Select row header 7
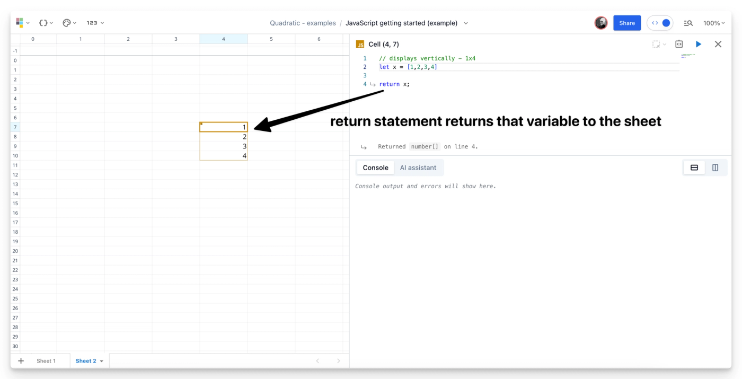742x379 pixels. click(x=15, y=127)
